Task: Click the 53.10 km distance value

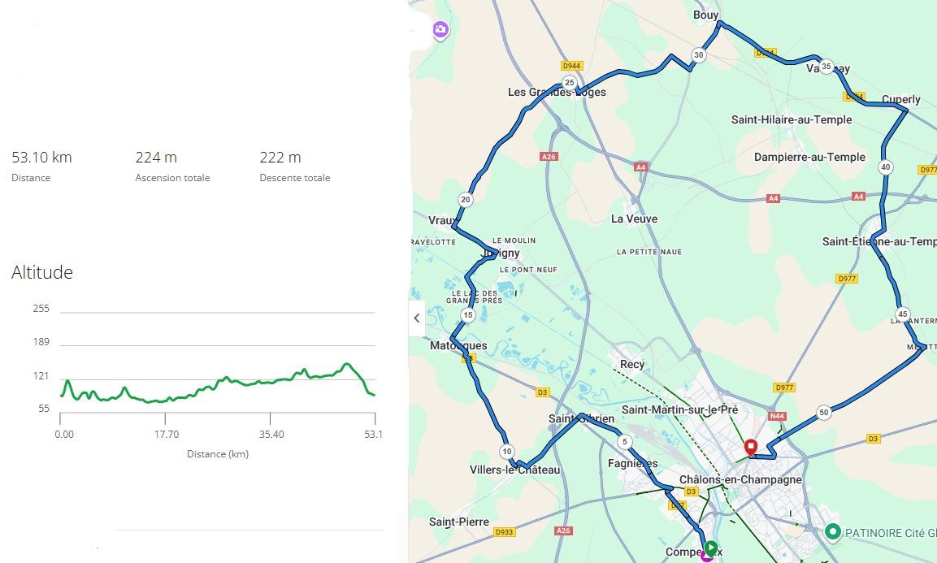Action: [x=41, y=158]
